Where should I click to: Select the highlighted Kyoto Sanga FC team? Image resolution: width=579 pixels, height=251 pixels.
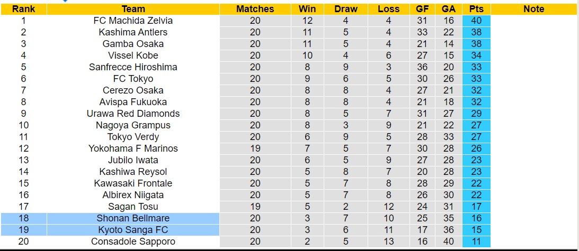point(133,230)
